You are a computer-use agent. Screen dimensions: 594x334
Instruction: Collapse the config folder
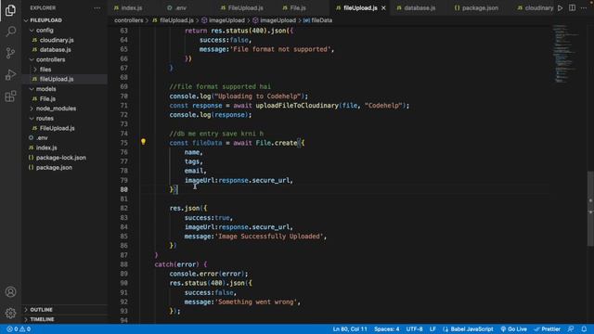click(x=45, y=30)
